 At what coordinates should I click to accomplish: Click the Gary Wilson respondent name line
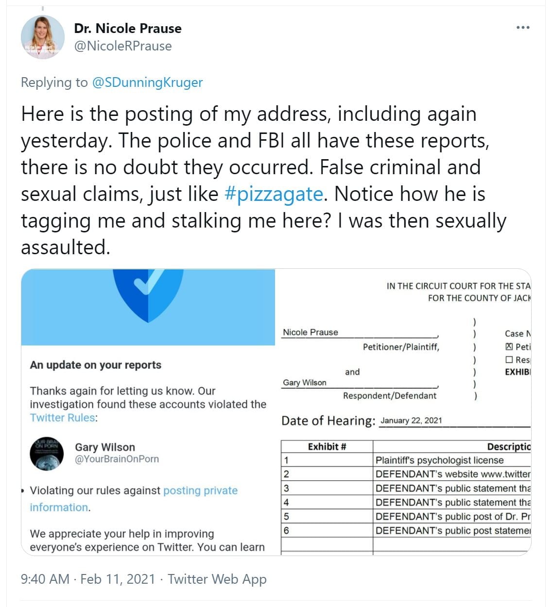(305, 383)
